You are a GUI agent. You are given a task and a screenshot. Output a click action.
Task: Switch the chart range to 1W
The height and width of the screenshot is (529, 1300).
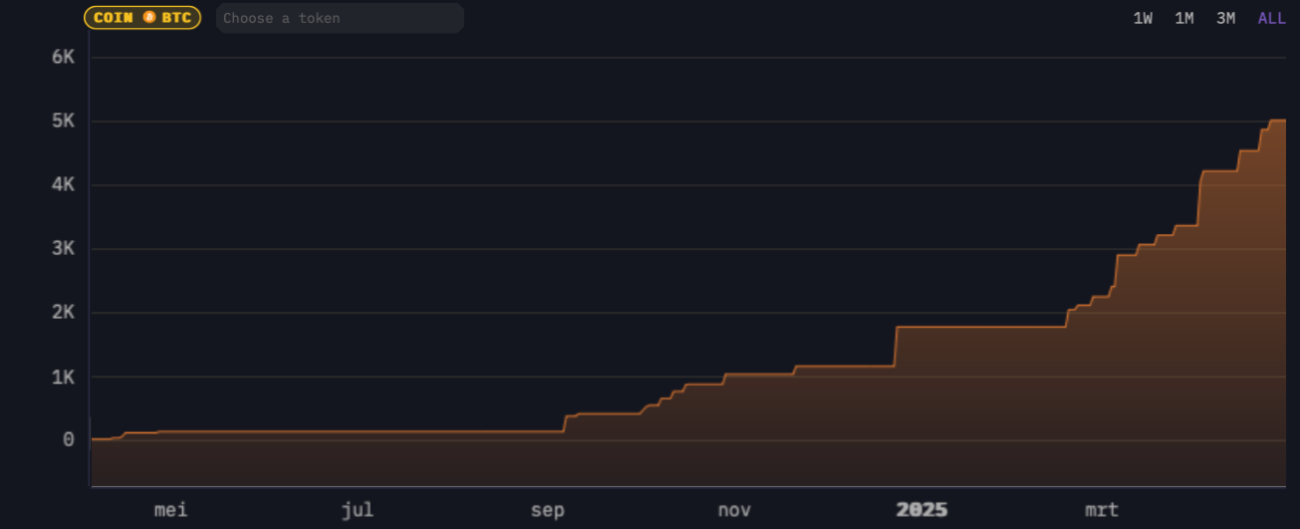coord(1143,18)
